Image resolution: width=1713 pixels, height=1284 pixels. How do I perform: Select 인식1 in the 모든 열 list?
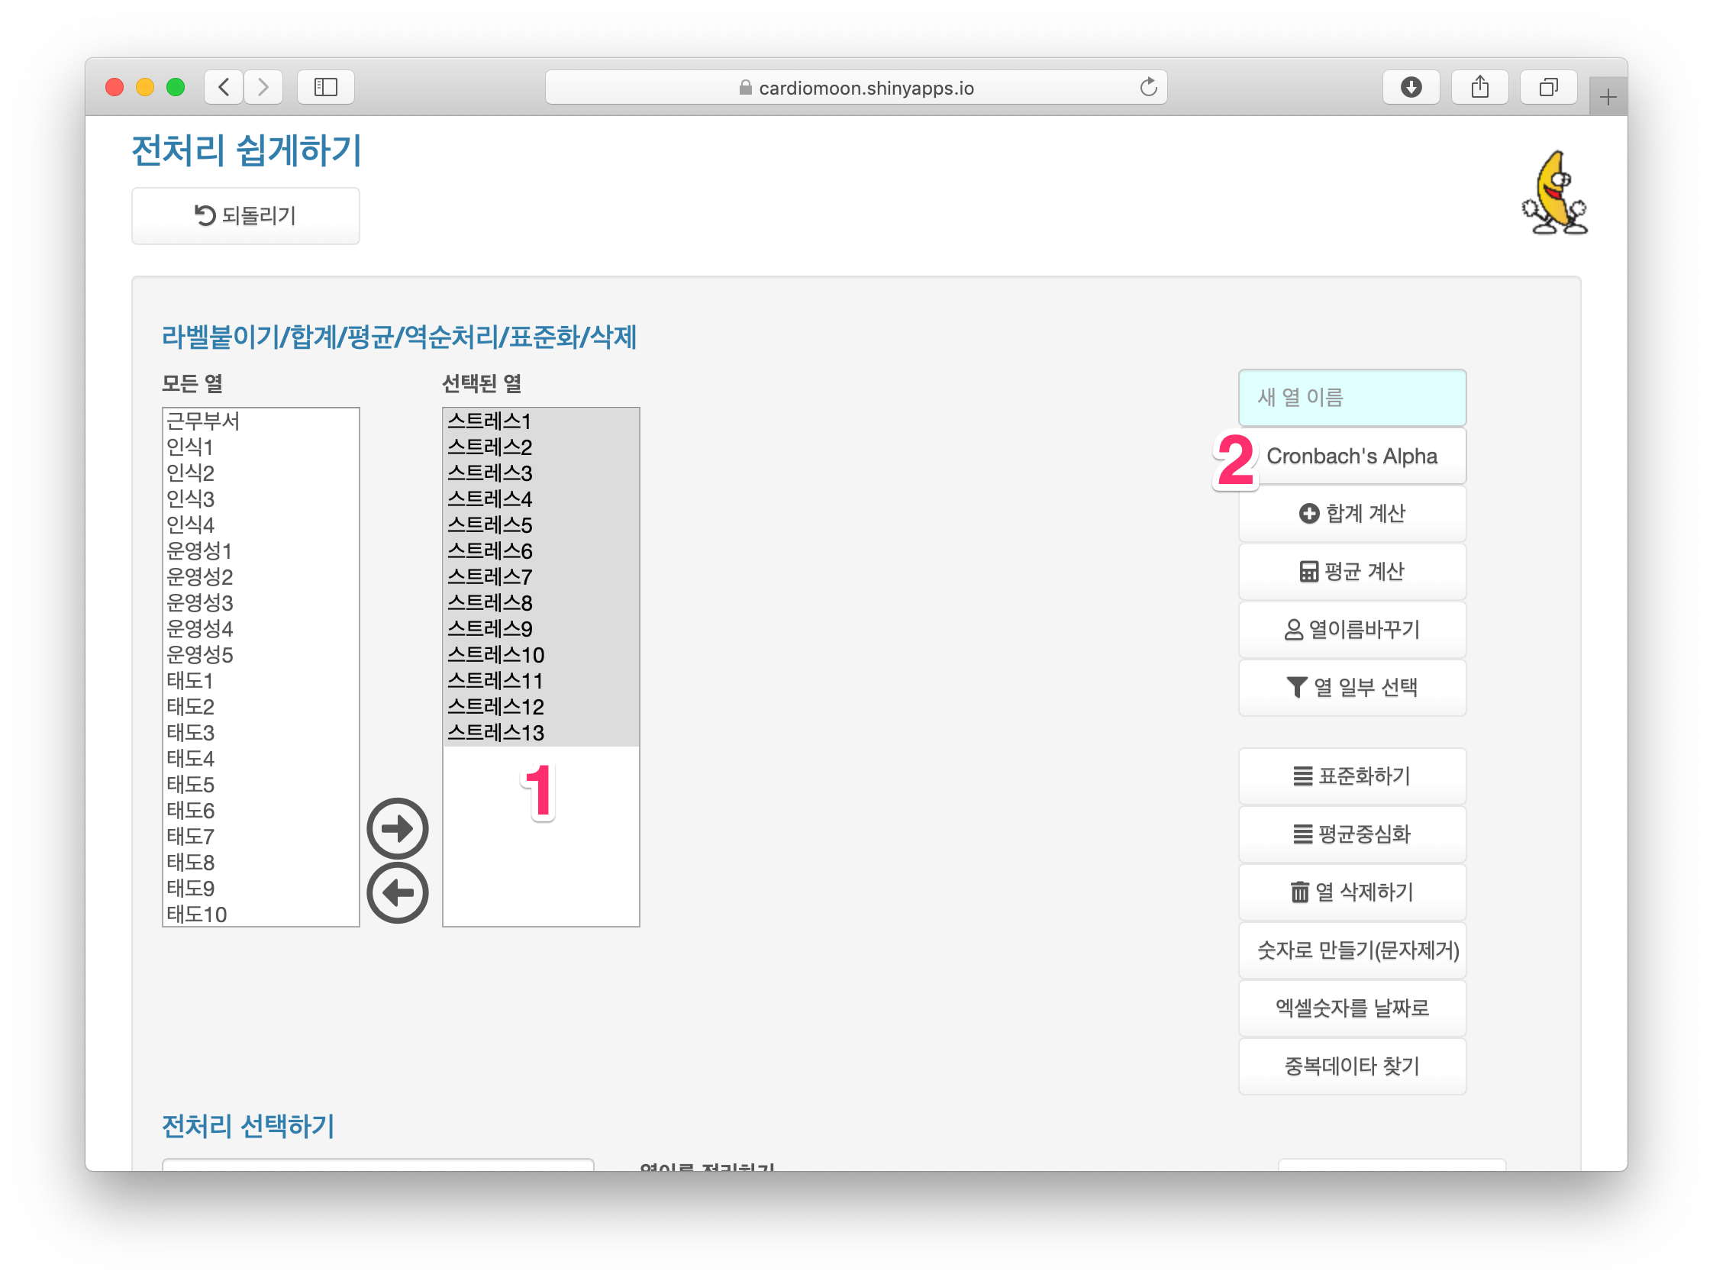click(x=191, y=447)
